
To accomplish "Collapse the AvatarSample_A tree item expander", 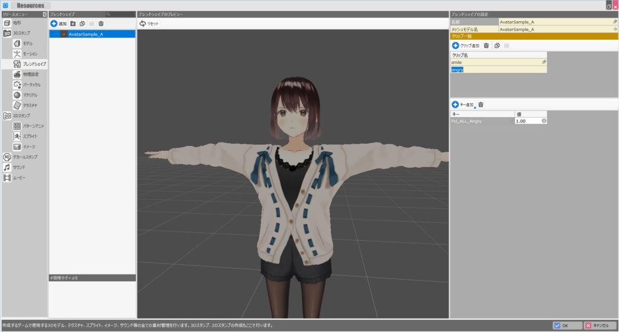I will 63,34.
